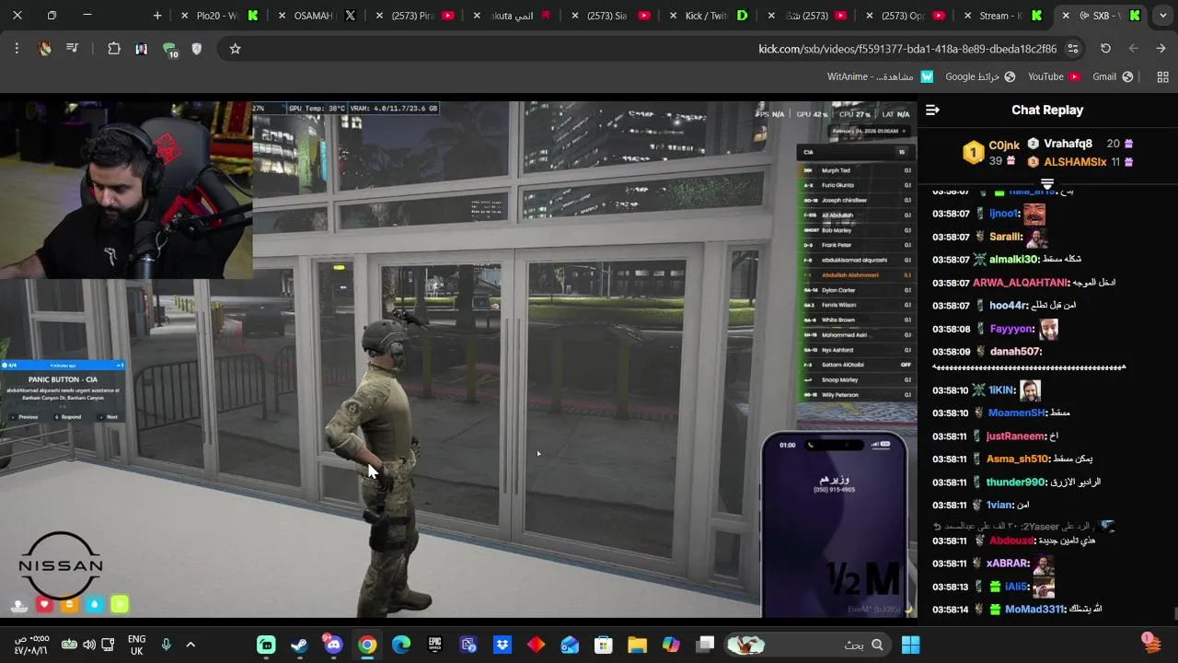The height and width of the screenshot is (663, 1178).
Task: Click username hoo44r in chat
Action: tap(1008, 306)
